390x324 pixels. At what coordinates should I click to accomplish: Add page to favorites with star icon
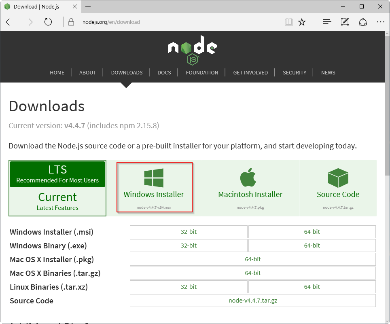tap(302, 22)
